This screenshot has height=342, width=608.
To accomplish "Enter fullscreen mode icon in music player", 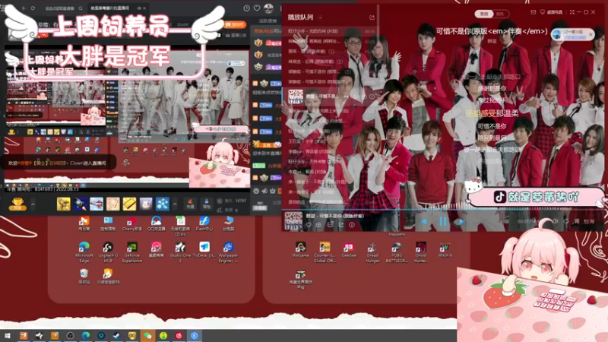I will click(572, 12).
